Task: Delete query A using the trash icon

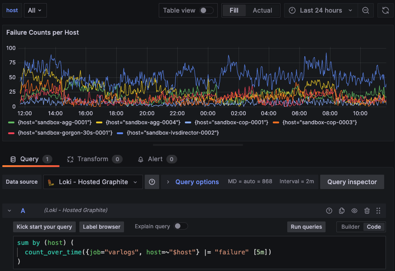Action: [x=367, y=211]
